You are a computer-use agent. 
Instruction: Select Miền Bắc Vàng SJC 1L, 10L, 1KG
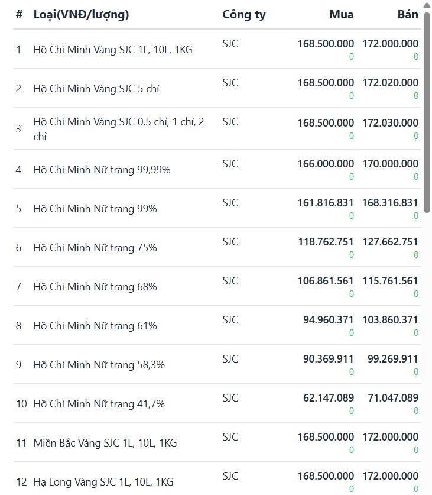pos(105,443)
